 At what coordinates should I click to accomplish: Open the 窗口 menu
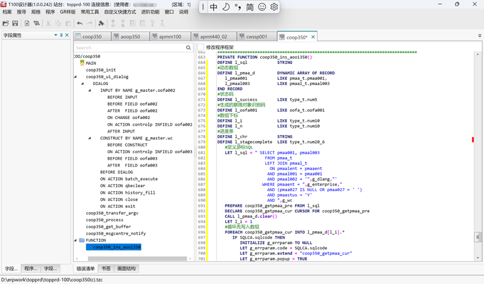coord(169,12)
